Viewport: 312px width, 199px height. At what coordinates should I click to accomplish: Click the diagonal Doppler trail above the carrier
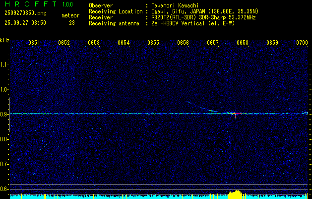point(202,107)
